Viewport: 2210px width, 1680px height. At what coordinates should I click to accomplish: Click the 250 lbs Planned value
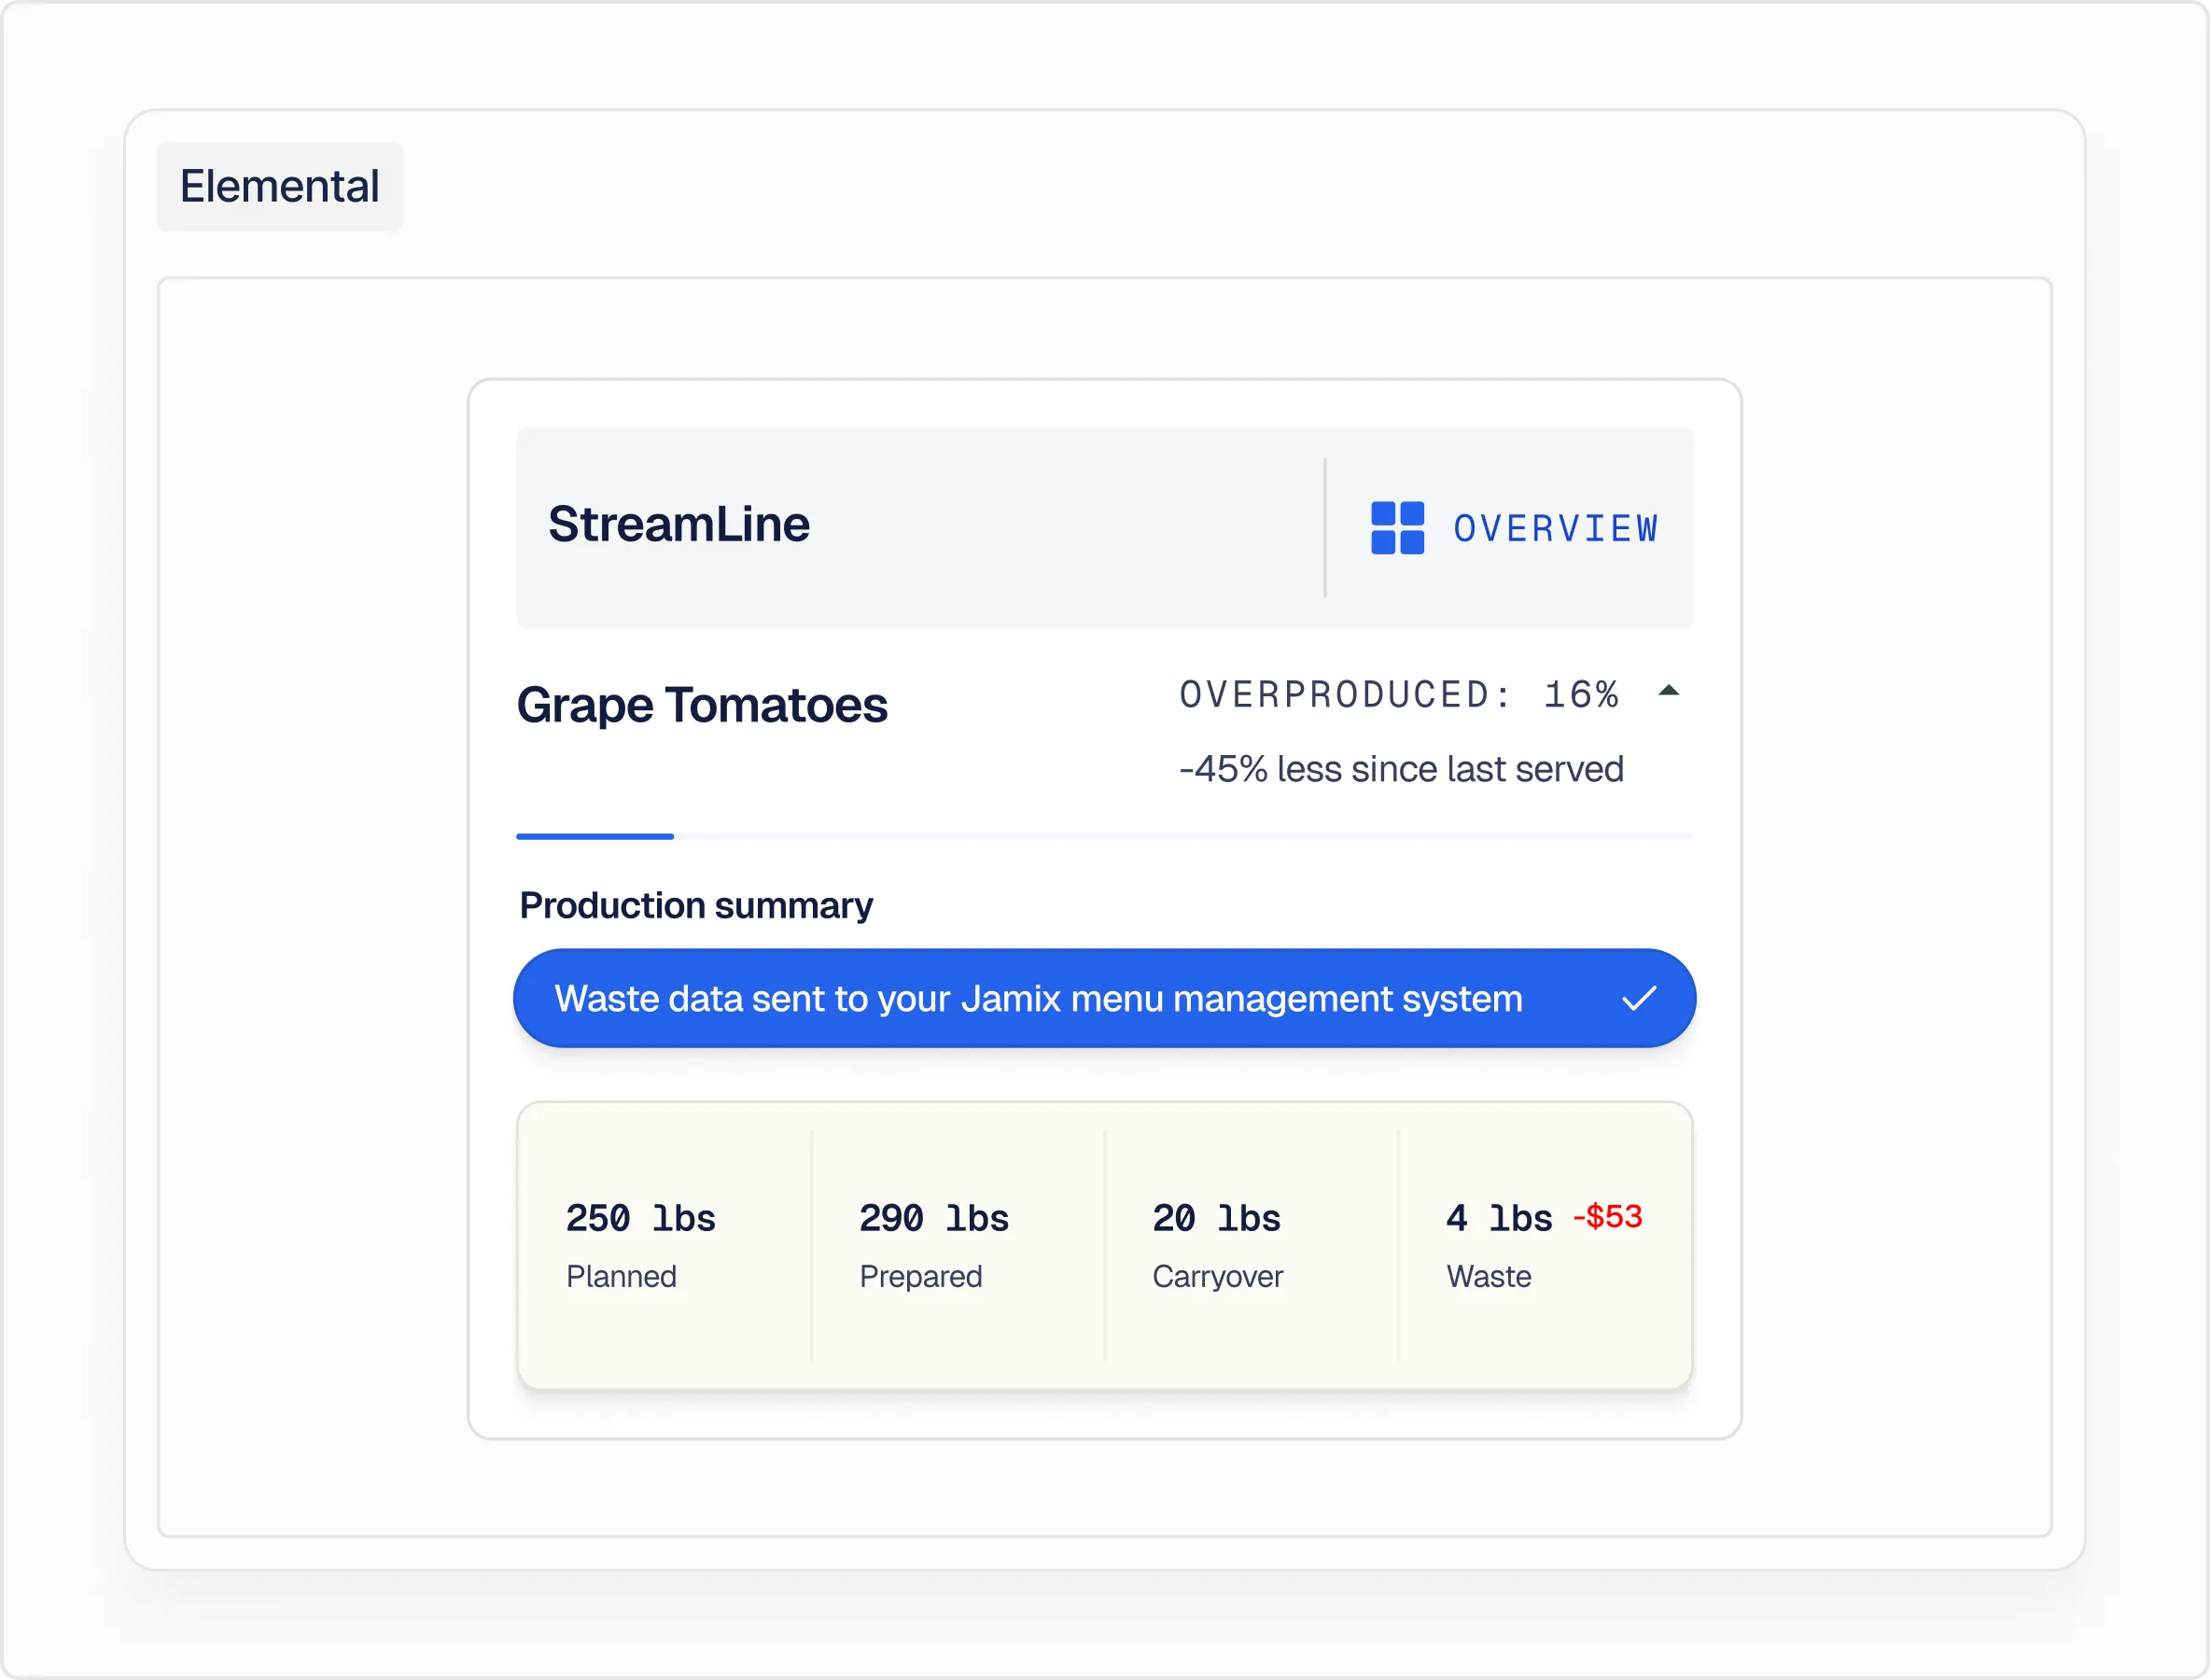point(641,1218)
